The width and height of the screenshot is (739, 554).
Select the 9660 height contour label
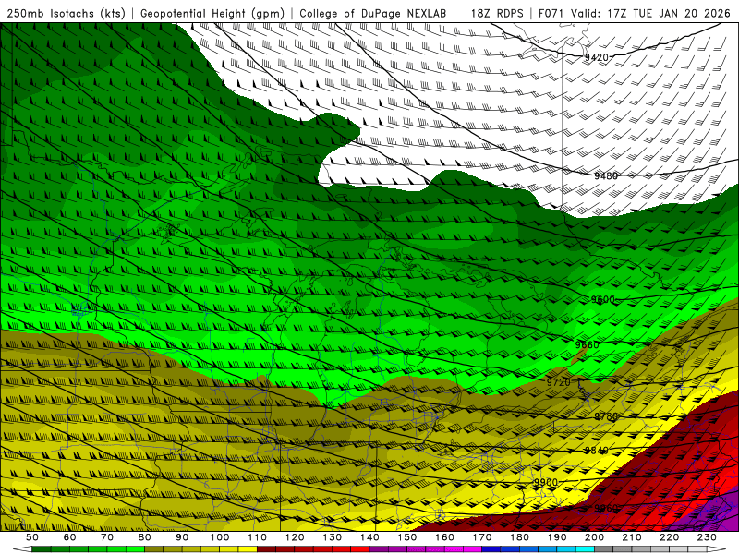588,344
